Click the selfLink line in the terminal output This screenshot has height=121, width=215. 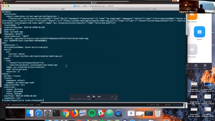[46, 38]
